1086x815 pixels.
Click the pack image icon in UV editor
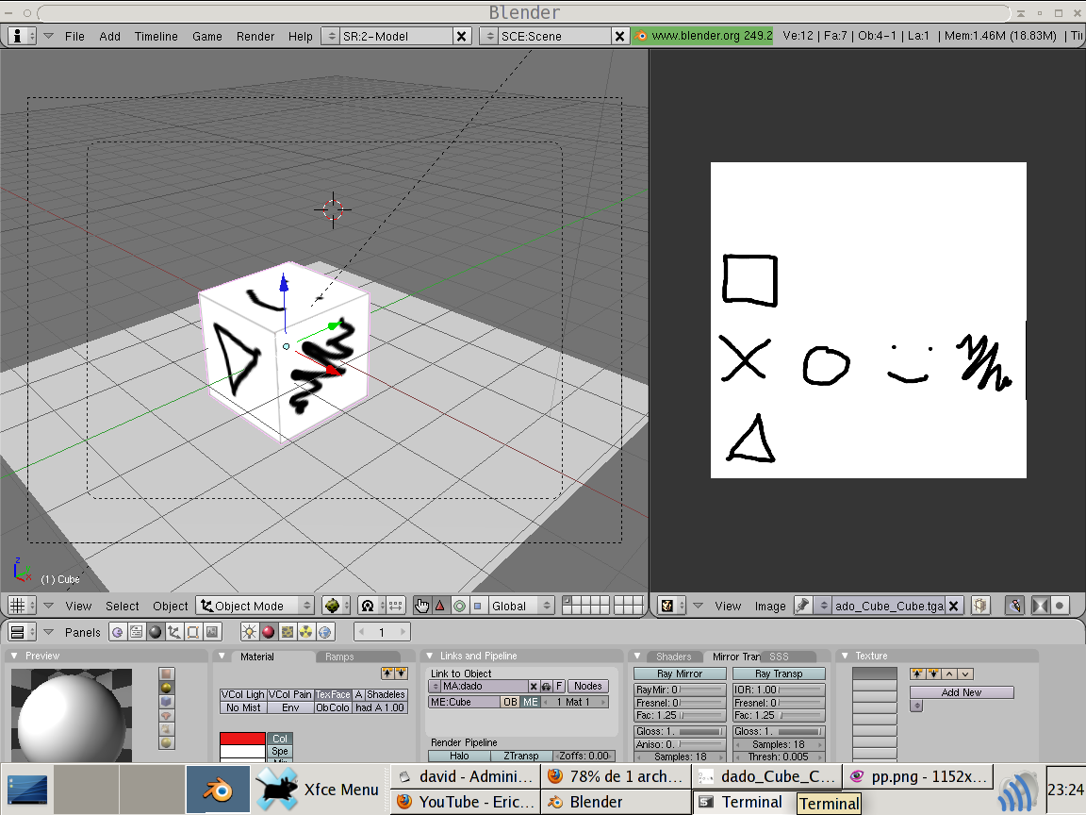(x=980, y=606)
